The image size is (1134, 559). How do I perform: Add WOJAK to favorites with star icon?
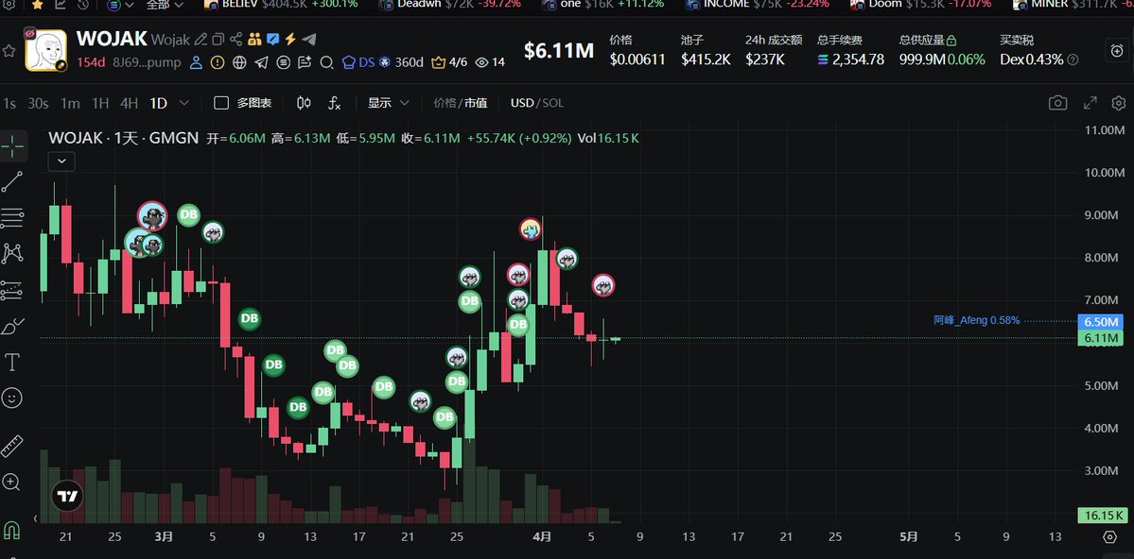pos(9,51)
